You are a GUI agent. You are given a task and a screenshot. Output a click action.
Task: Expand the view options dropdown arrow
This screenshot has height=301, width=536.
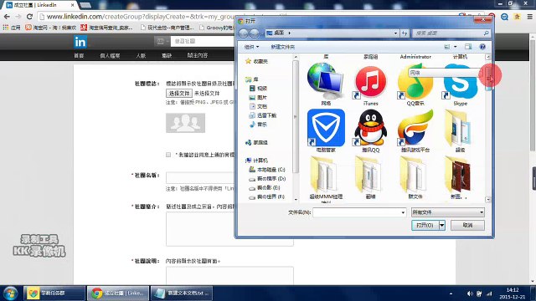pos(455,47)
